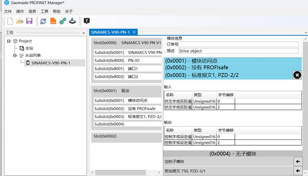Click horizontal scrollbar left arrow
The width and height of the screenshot is (308, 176).
coord(93,172)
